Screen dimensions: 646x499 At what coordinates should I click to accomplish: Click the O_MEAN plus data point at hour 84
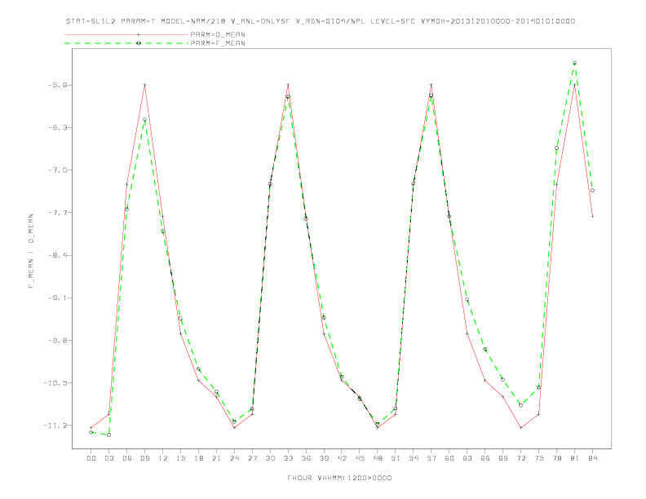[x=592, y=216]
